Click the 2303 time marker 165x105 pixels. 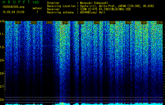click(x=49, y=23)
